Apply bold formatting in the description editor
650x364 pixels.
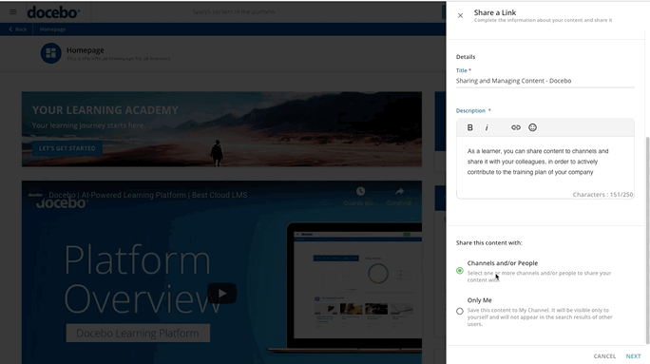pos(469,127)
